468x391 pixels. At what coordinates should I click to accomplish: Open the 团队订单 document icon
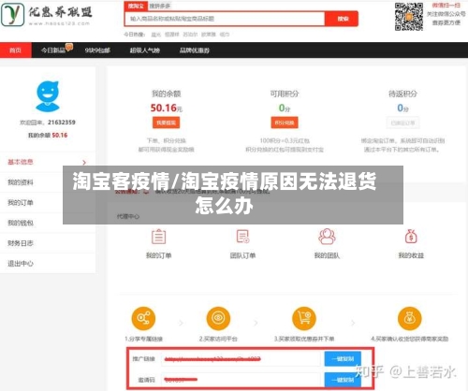242,237
